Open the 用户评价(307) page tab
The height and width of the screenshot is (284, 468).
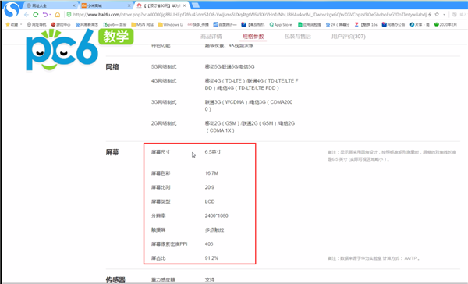point(349,37)
